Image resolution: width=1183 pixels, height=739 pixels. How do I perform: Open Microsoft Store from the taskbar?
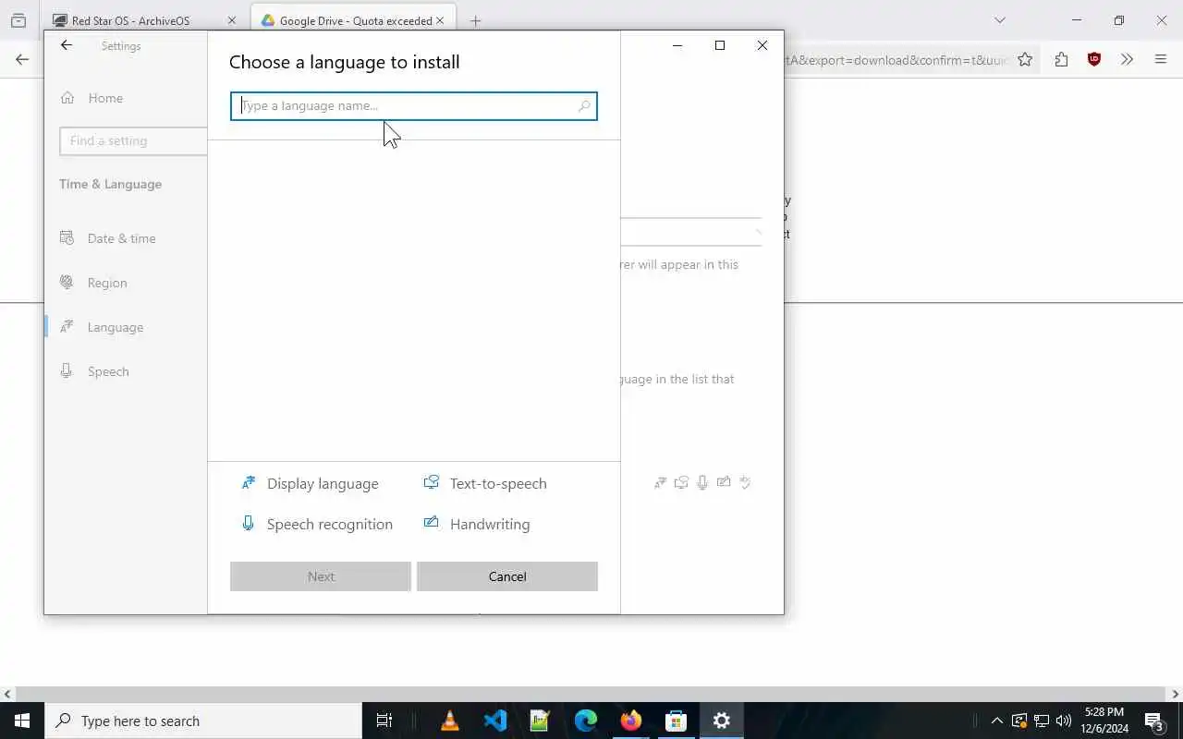tap(677, 721)
